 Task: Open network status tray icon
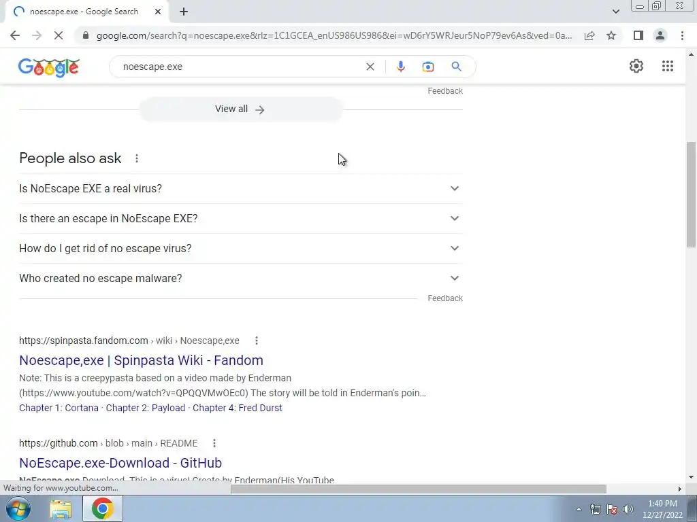595,509
